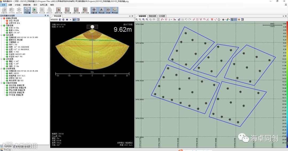
Task: Click the 开始测量 toolbar icon
Action: pos(27,10)
